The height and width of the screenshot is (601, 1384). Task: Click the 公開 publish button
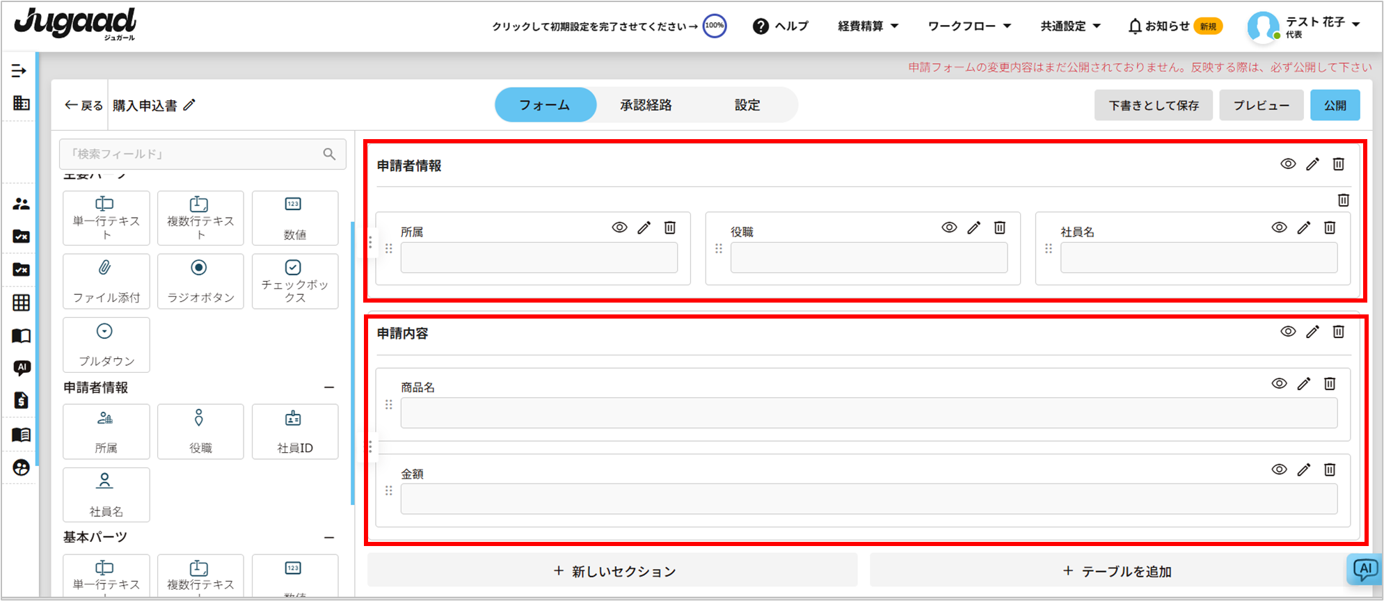[1335, 105]
